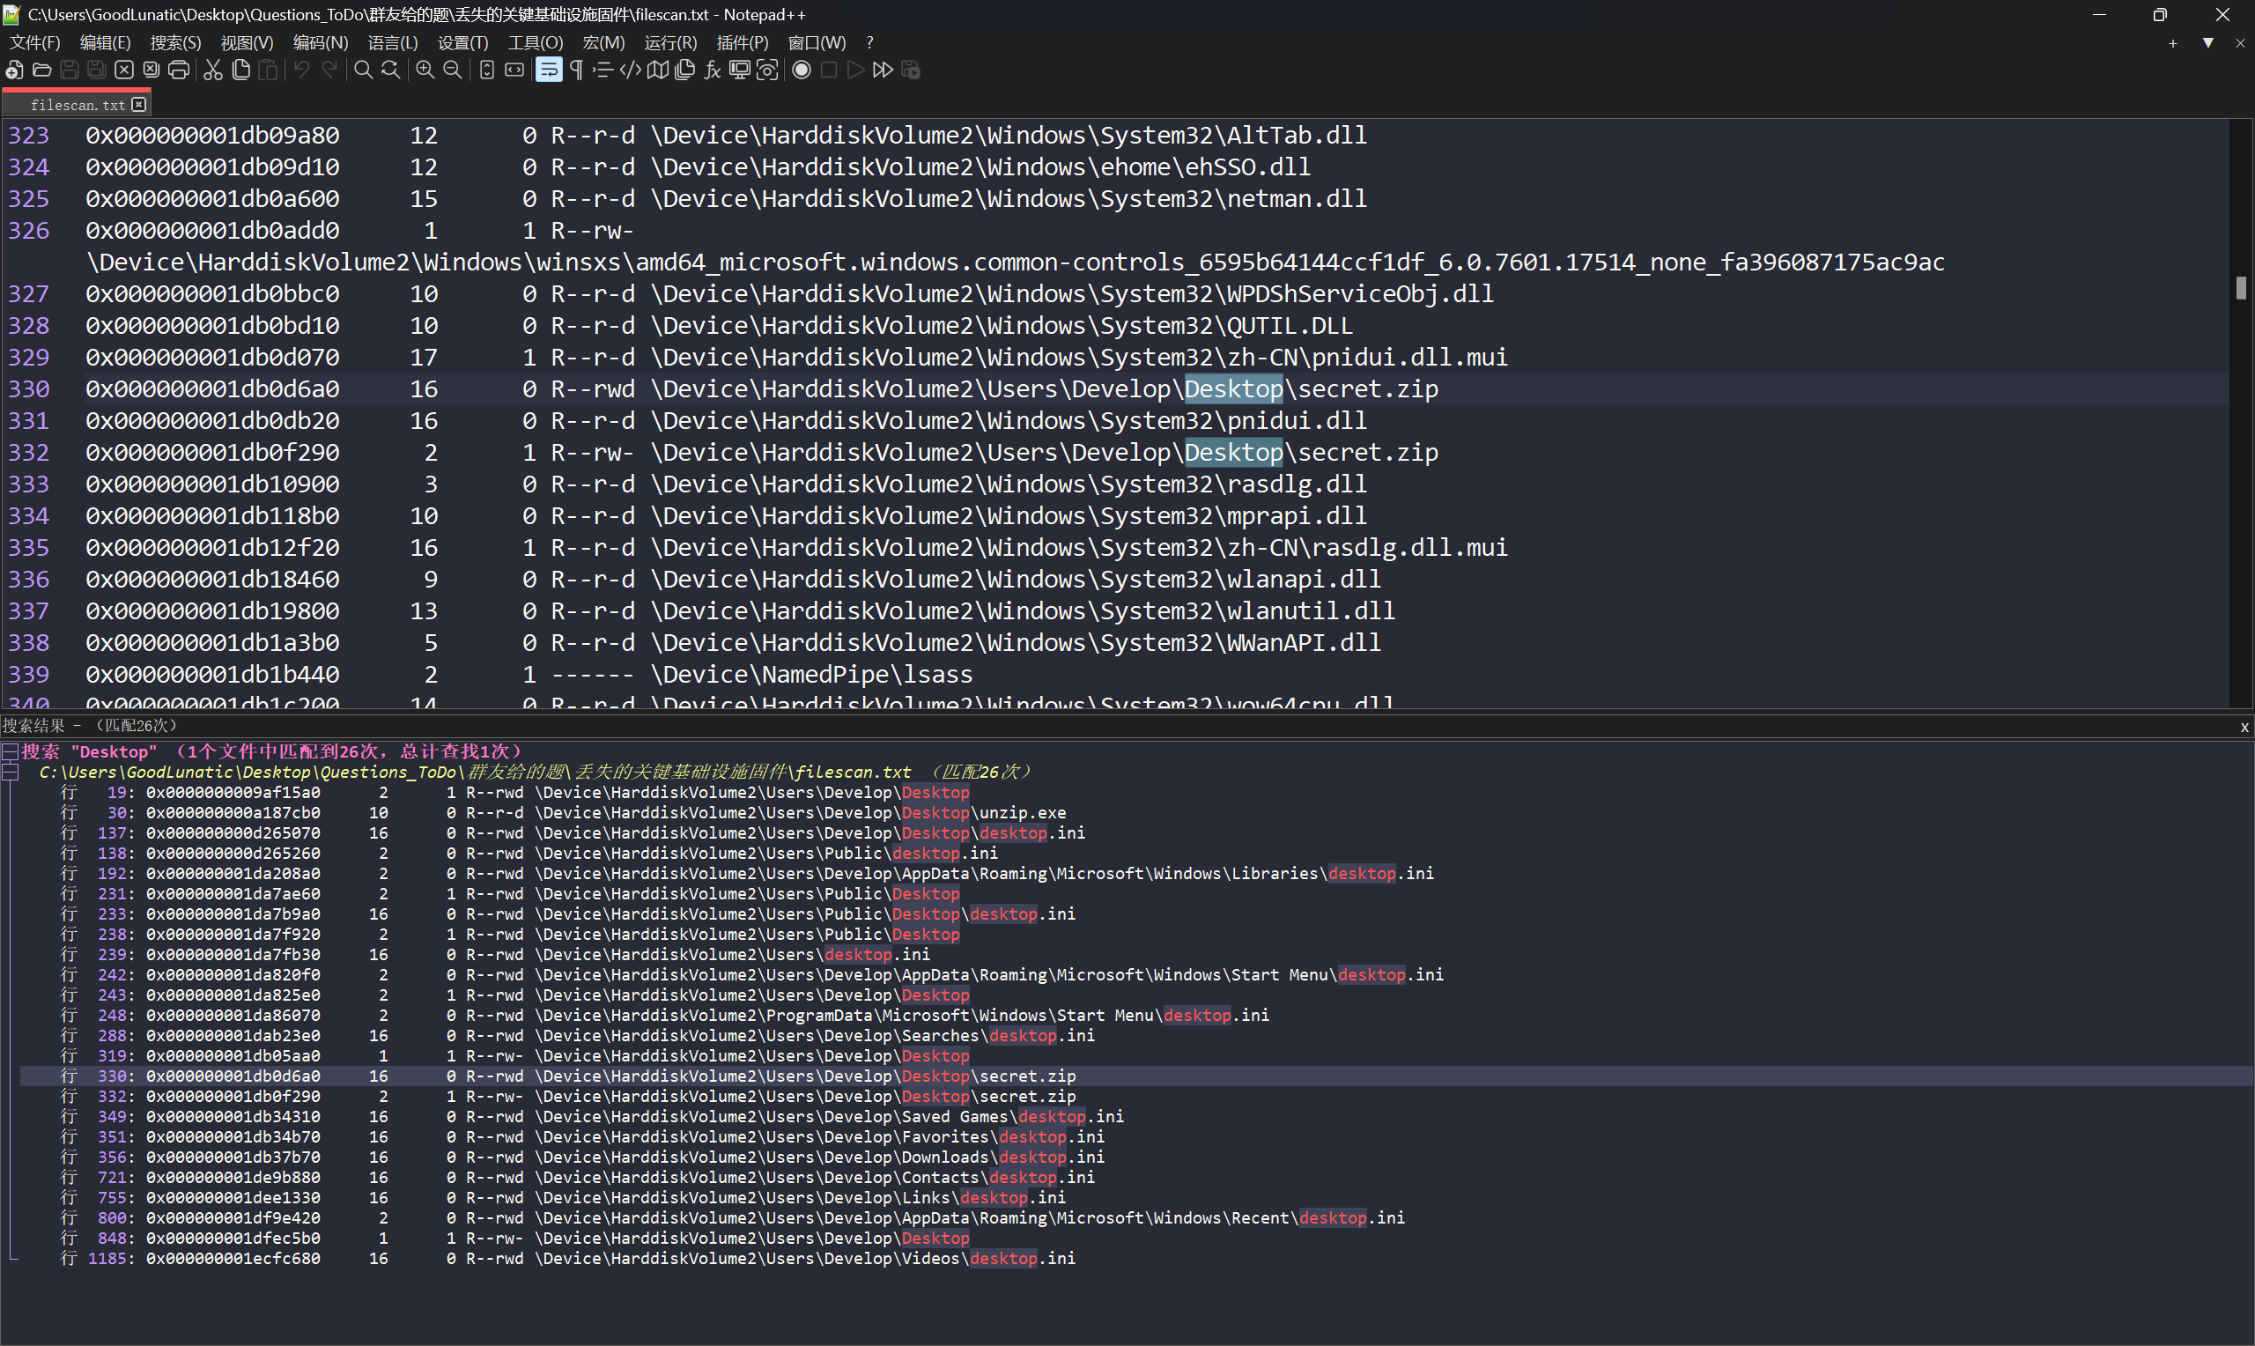The image size is (2255, 1346).
Task: Click the editor vertical scrollbar thumb
Action: coord(2241,287)
